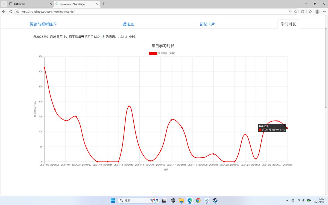Open the Windows Start menu
Screen dimensions: 328x205
pyautogui.click(x=113, y=200)
